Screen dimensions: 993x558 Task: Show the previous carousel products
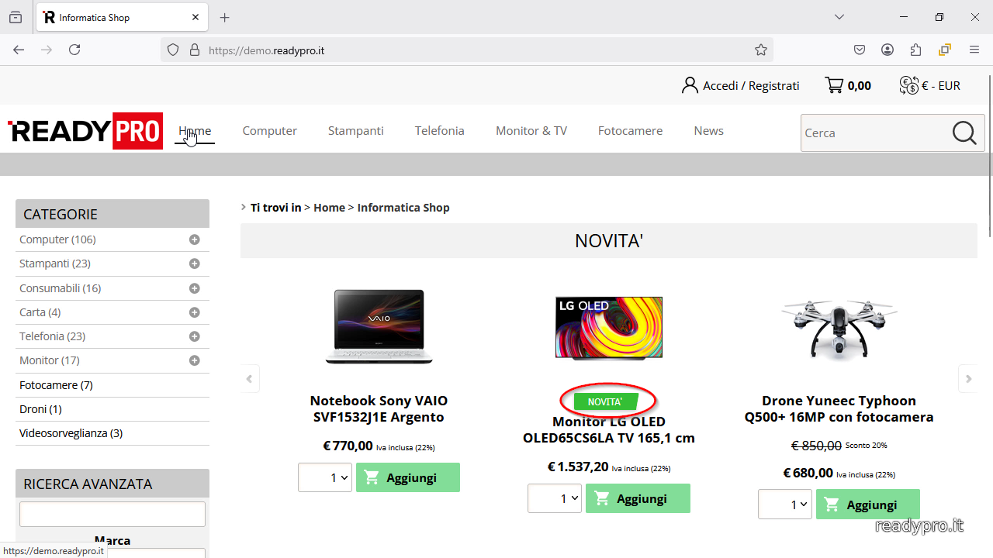pyautogui.click(x=249, y=379)
